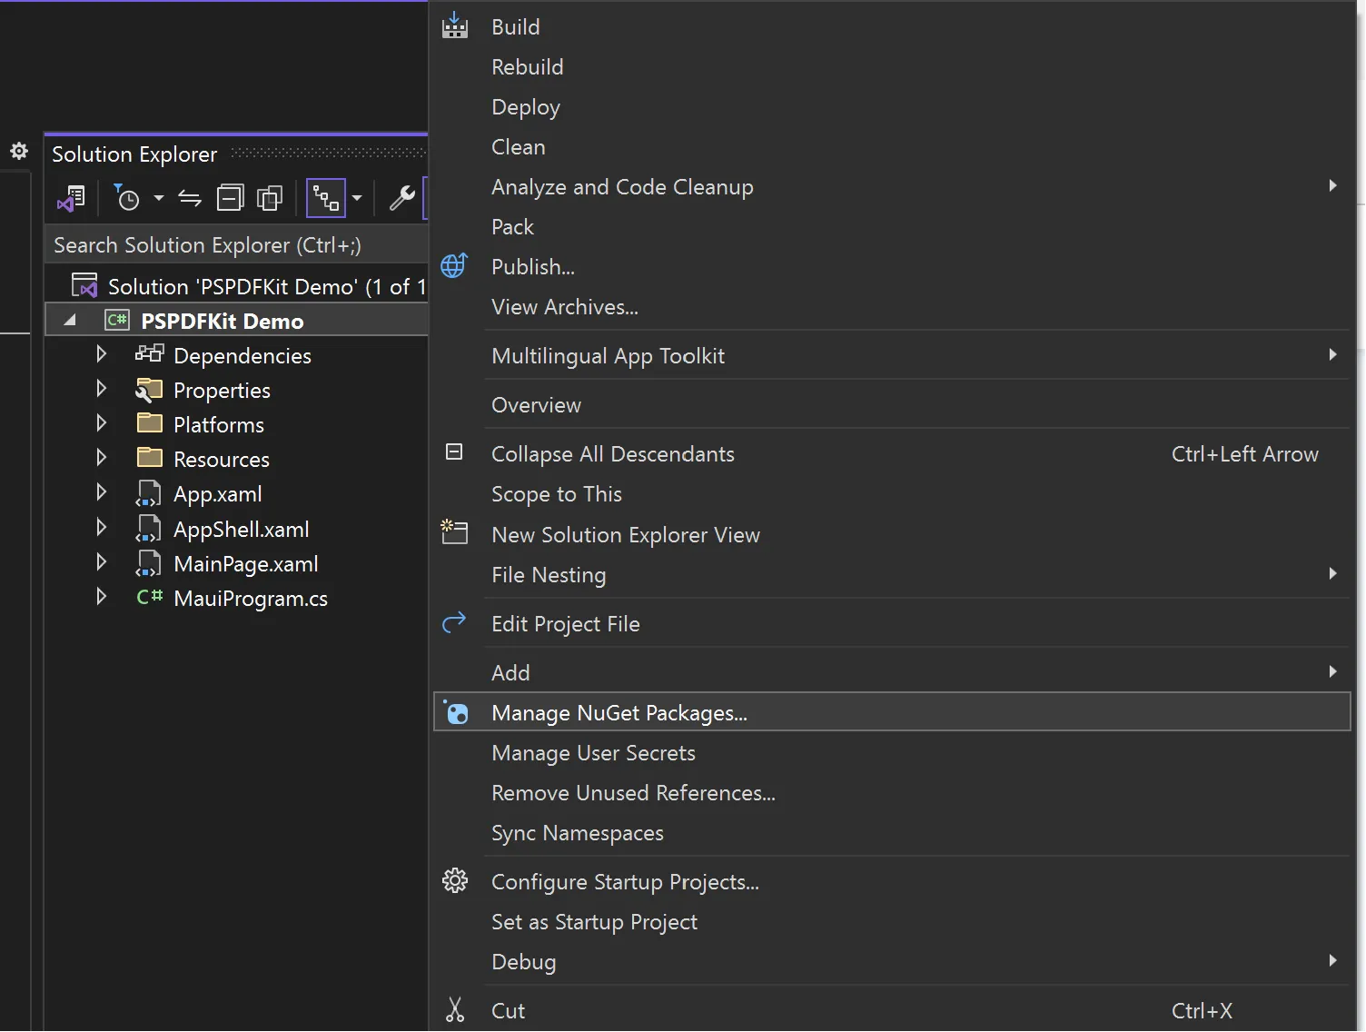1366x1032 pixels.
Task: Select MauiProgram.cs in Solution Explorer
Action: (250, 598)
